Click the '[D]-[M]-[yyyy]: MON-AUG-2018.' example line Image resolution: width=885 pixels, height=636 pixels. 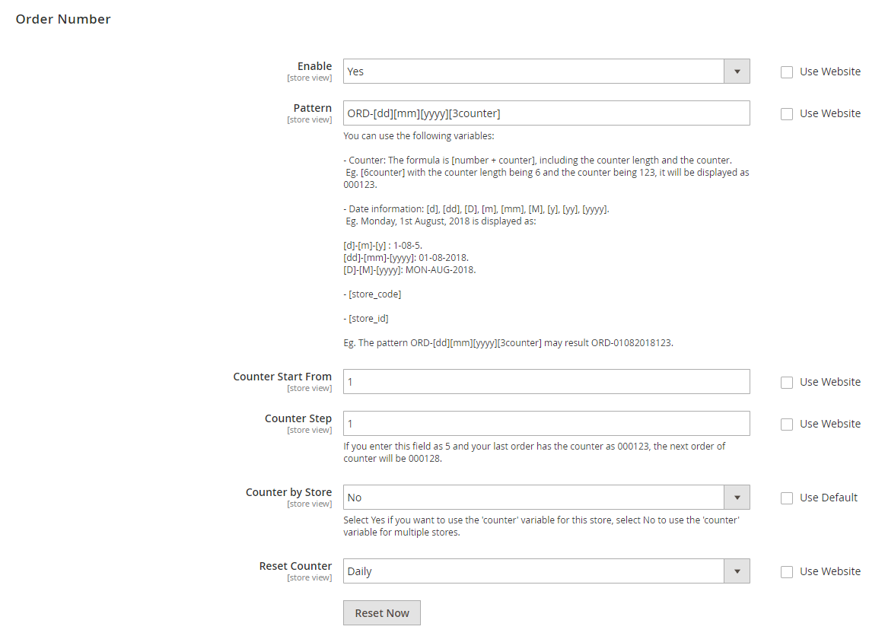coord(409,270)
